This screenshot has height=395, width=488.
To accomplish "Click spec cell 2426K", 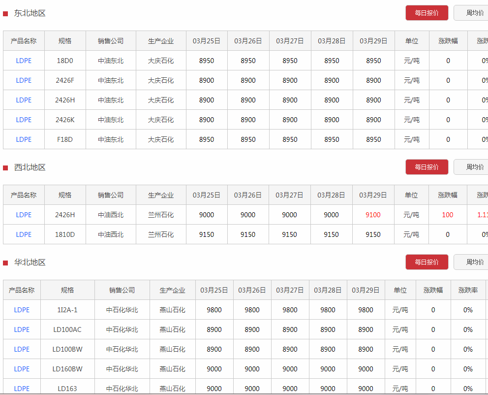I will (x=65, y=120).
